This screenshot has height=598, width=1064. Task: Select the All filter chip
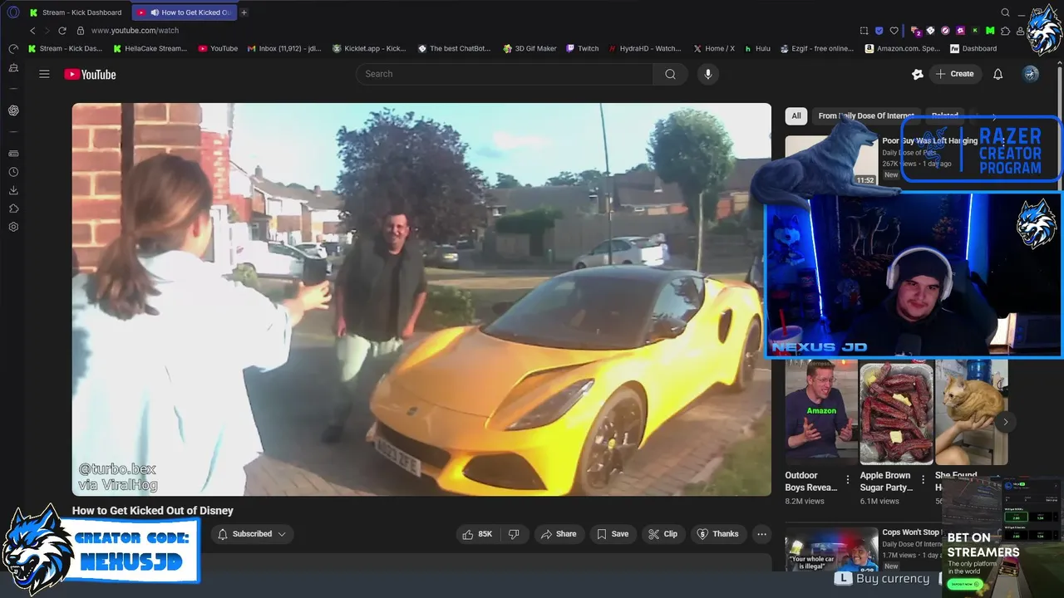796,116
